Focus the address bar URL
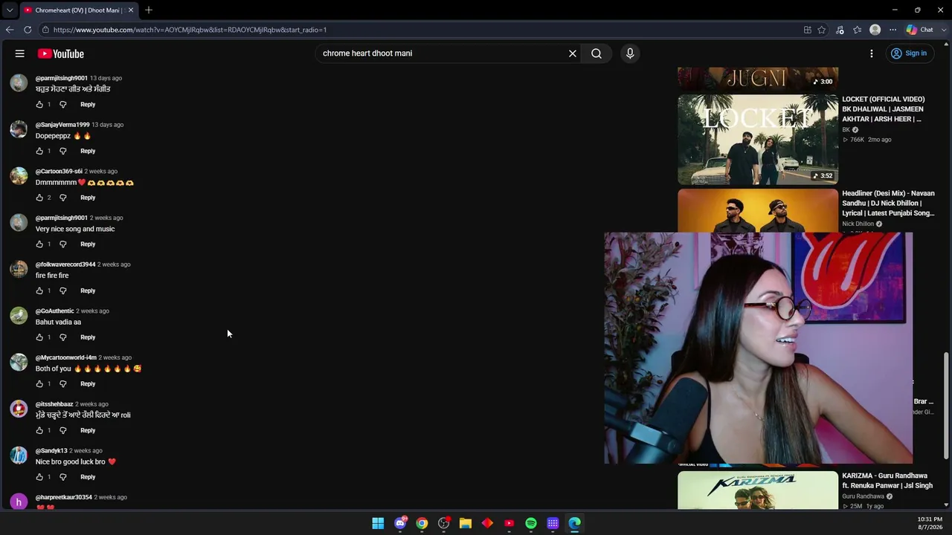This screenshot has width=952, height=535. (x=190, y=30)
